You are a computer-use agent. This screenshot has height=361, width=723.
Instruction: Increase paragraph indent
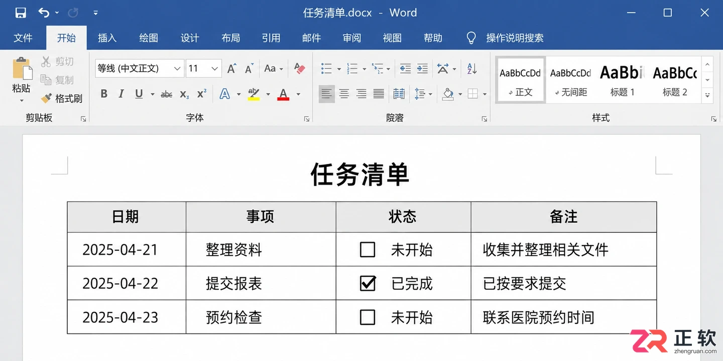coord(423,68)
